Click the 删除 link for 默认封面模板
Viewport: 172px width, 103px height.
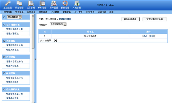point(152,36)
